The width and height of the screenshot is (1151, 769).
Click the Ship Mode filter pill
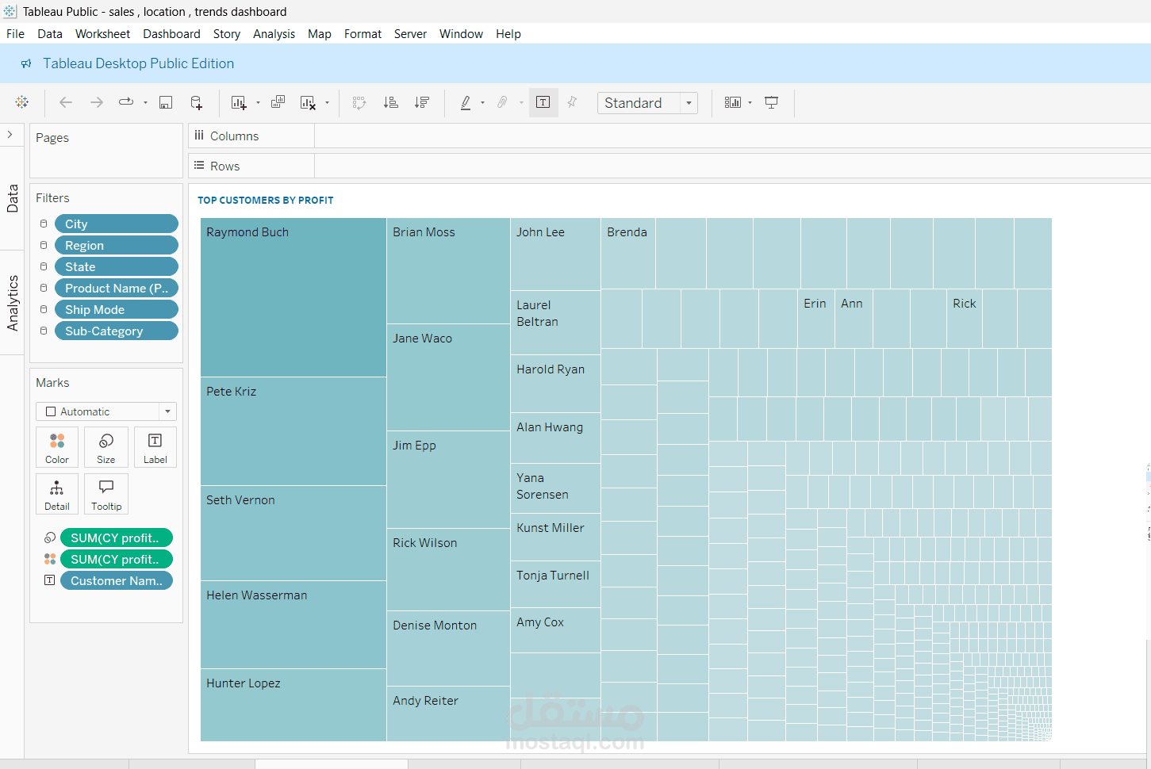point(117,310)
